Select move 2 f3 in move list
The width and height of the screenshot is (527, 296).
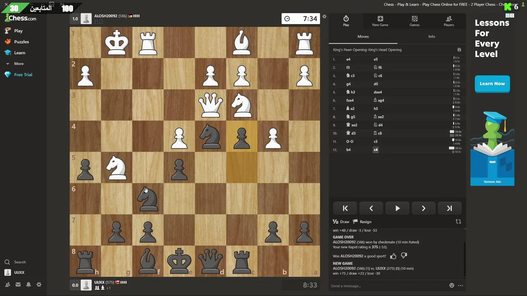click(x=348, y=67)
